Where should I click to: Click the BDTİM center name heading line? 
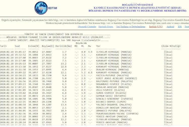coord(137,11)
